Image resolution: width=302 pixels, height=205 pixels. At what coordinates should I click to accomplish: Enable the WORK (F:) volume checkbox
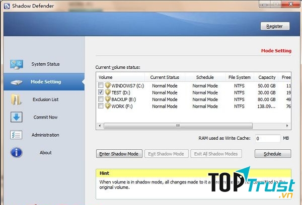point(101,106)
